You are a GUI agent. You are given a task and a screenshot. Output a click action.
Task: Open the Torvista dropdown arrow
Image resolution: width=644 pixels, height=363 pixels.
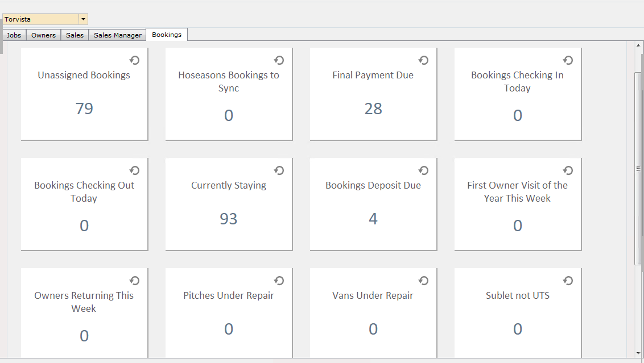click(84, 19)
